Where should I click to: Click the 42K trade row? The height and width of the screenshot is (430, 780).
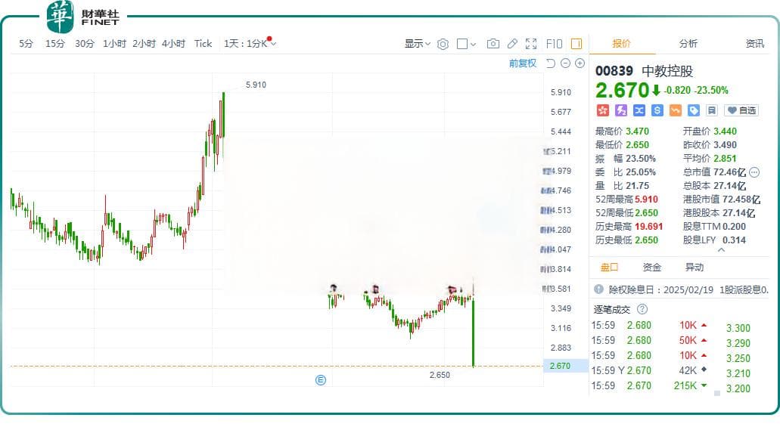pyautogui.click(x=648, y=371)
